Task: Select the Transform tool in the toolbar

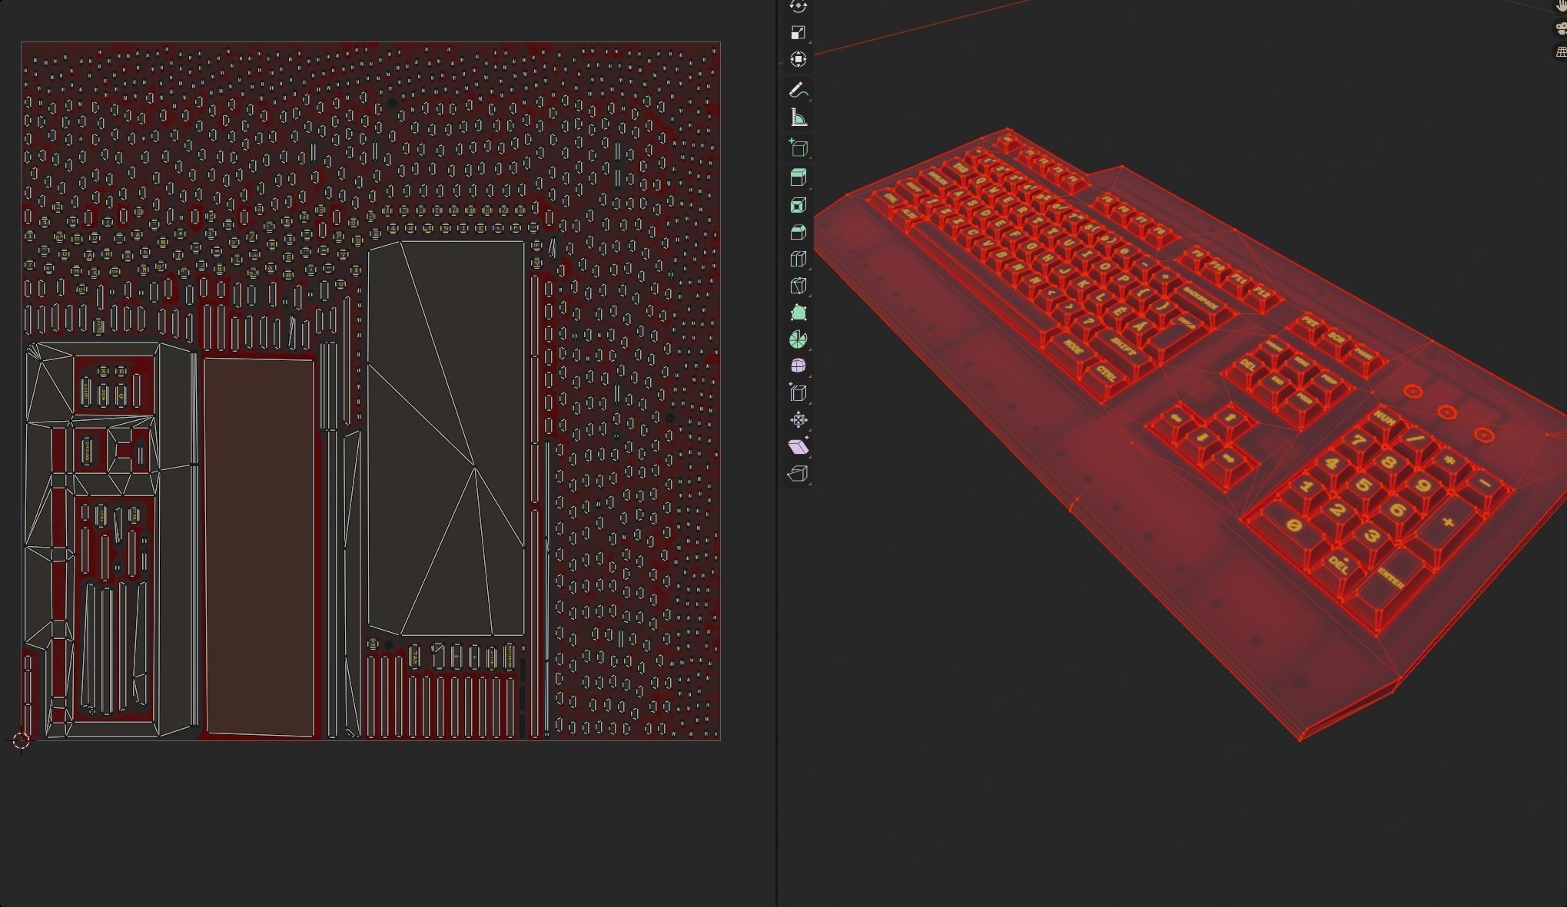Action: coord(798,59)
